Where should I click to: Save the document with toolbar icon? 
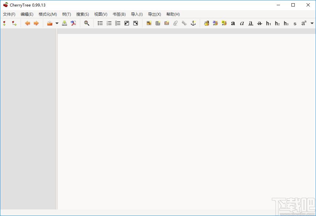click(65, 23)
